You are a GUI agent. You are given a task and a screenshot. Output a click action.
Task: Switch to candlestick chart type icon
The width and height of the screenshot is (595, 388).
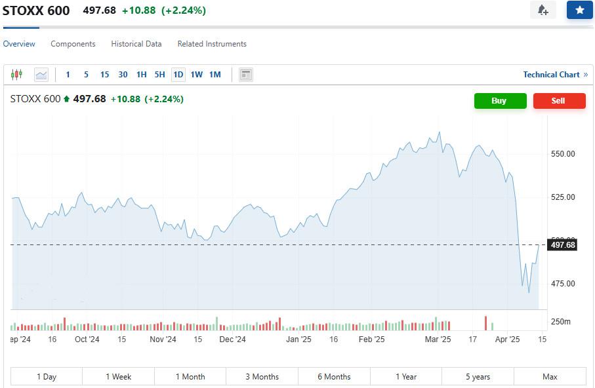tap(16, 74)
